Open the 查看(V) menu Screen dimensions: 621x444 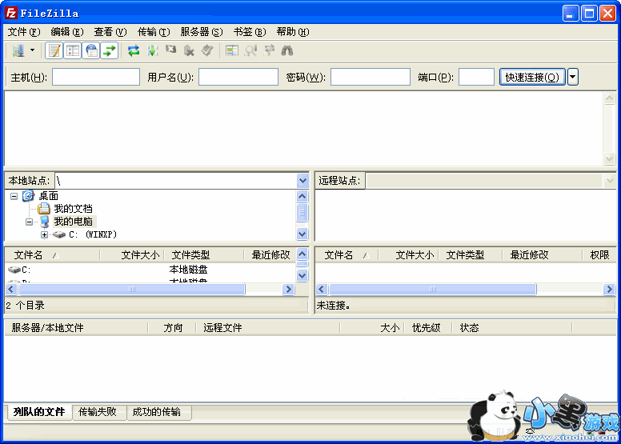click(x=110, y=32)
